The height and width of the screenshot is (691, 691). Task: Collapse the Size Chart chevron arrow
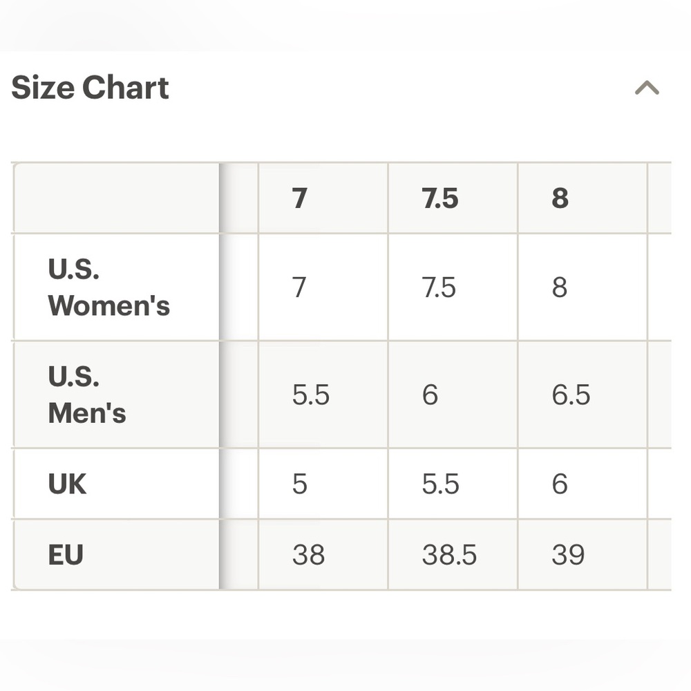coord(647,88)
